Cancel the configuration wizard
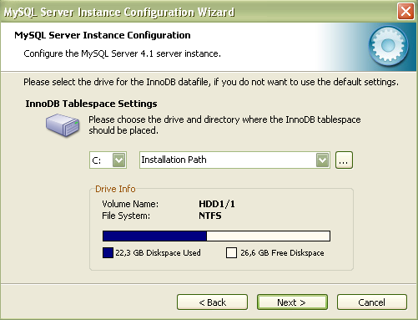The height and width of the screenshot is (320, 418). click(372, 302)
